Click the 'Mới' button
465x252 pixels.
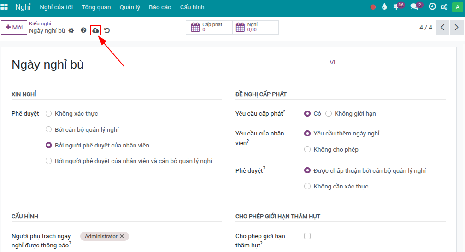coord(14,28)
